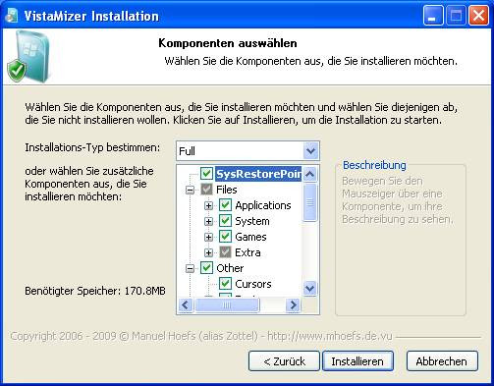Select the Other tree item label
This screenshot has width=494, height=386.
point(230,268)
